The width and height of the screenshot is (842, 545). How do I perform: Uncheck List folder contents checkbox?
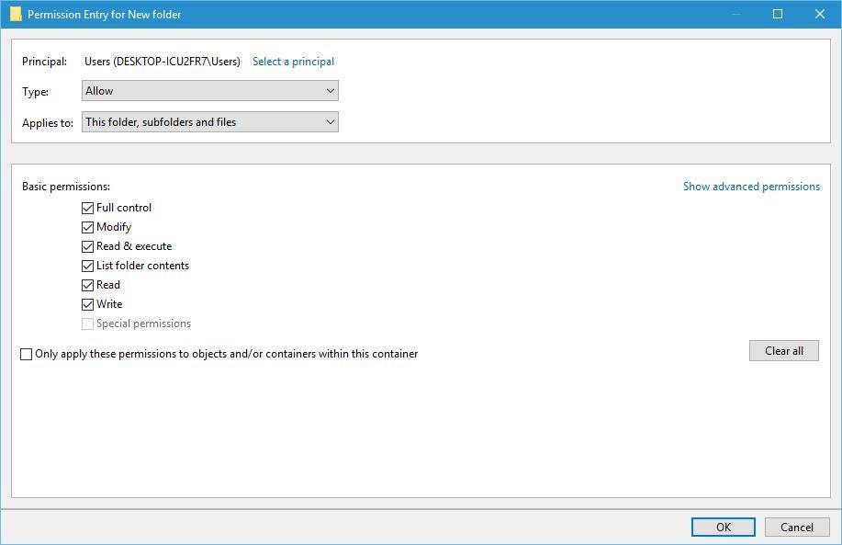pos(87,266)
